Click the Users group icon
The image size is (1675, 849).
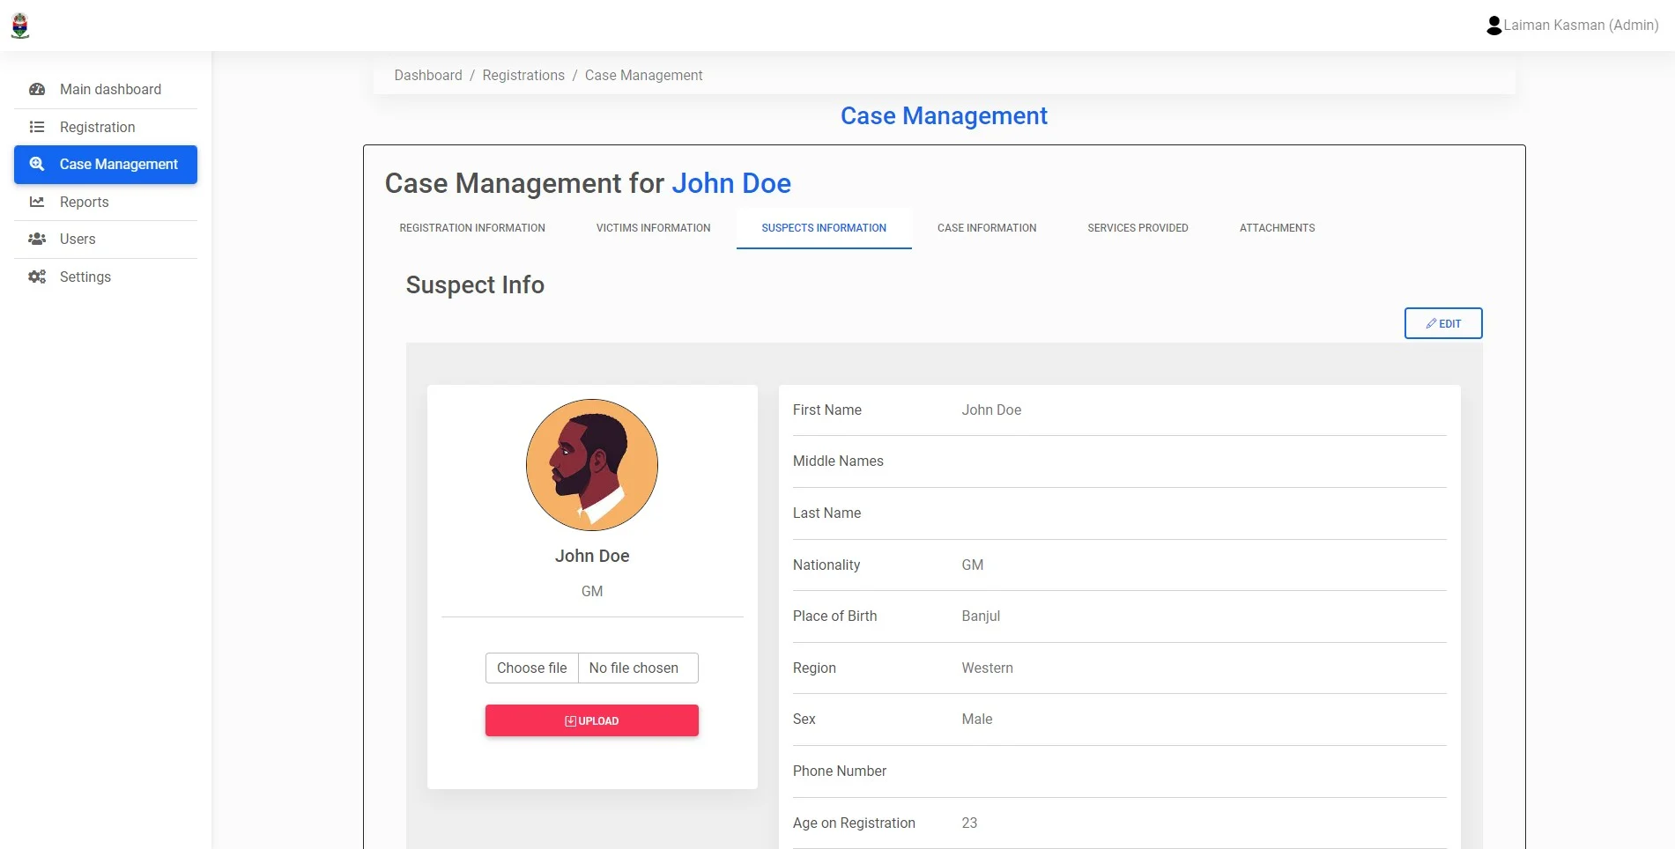37,239
